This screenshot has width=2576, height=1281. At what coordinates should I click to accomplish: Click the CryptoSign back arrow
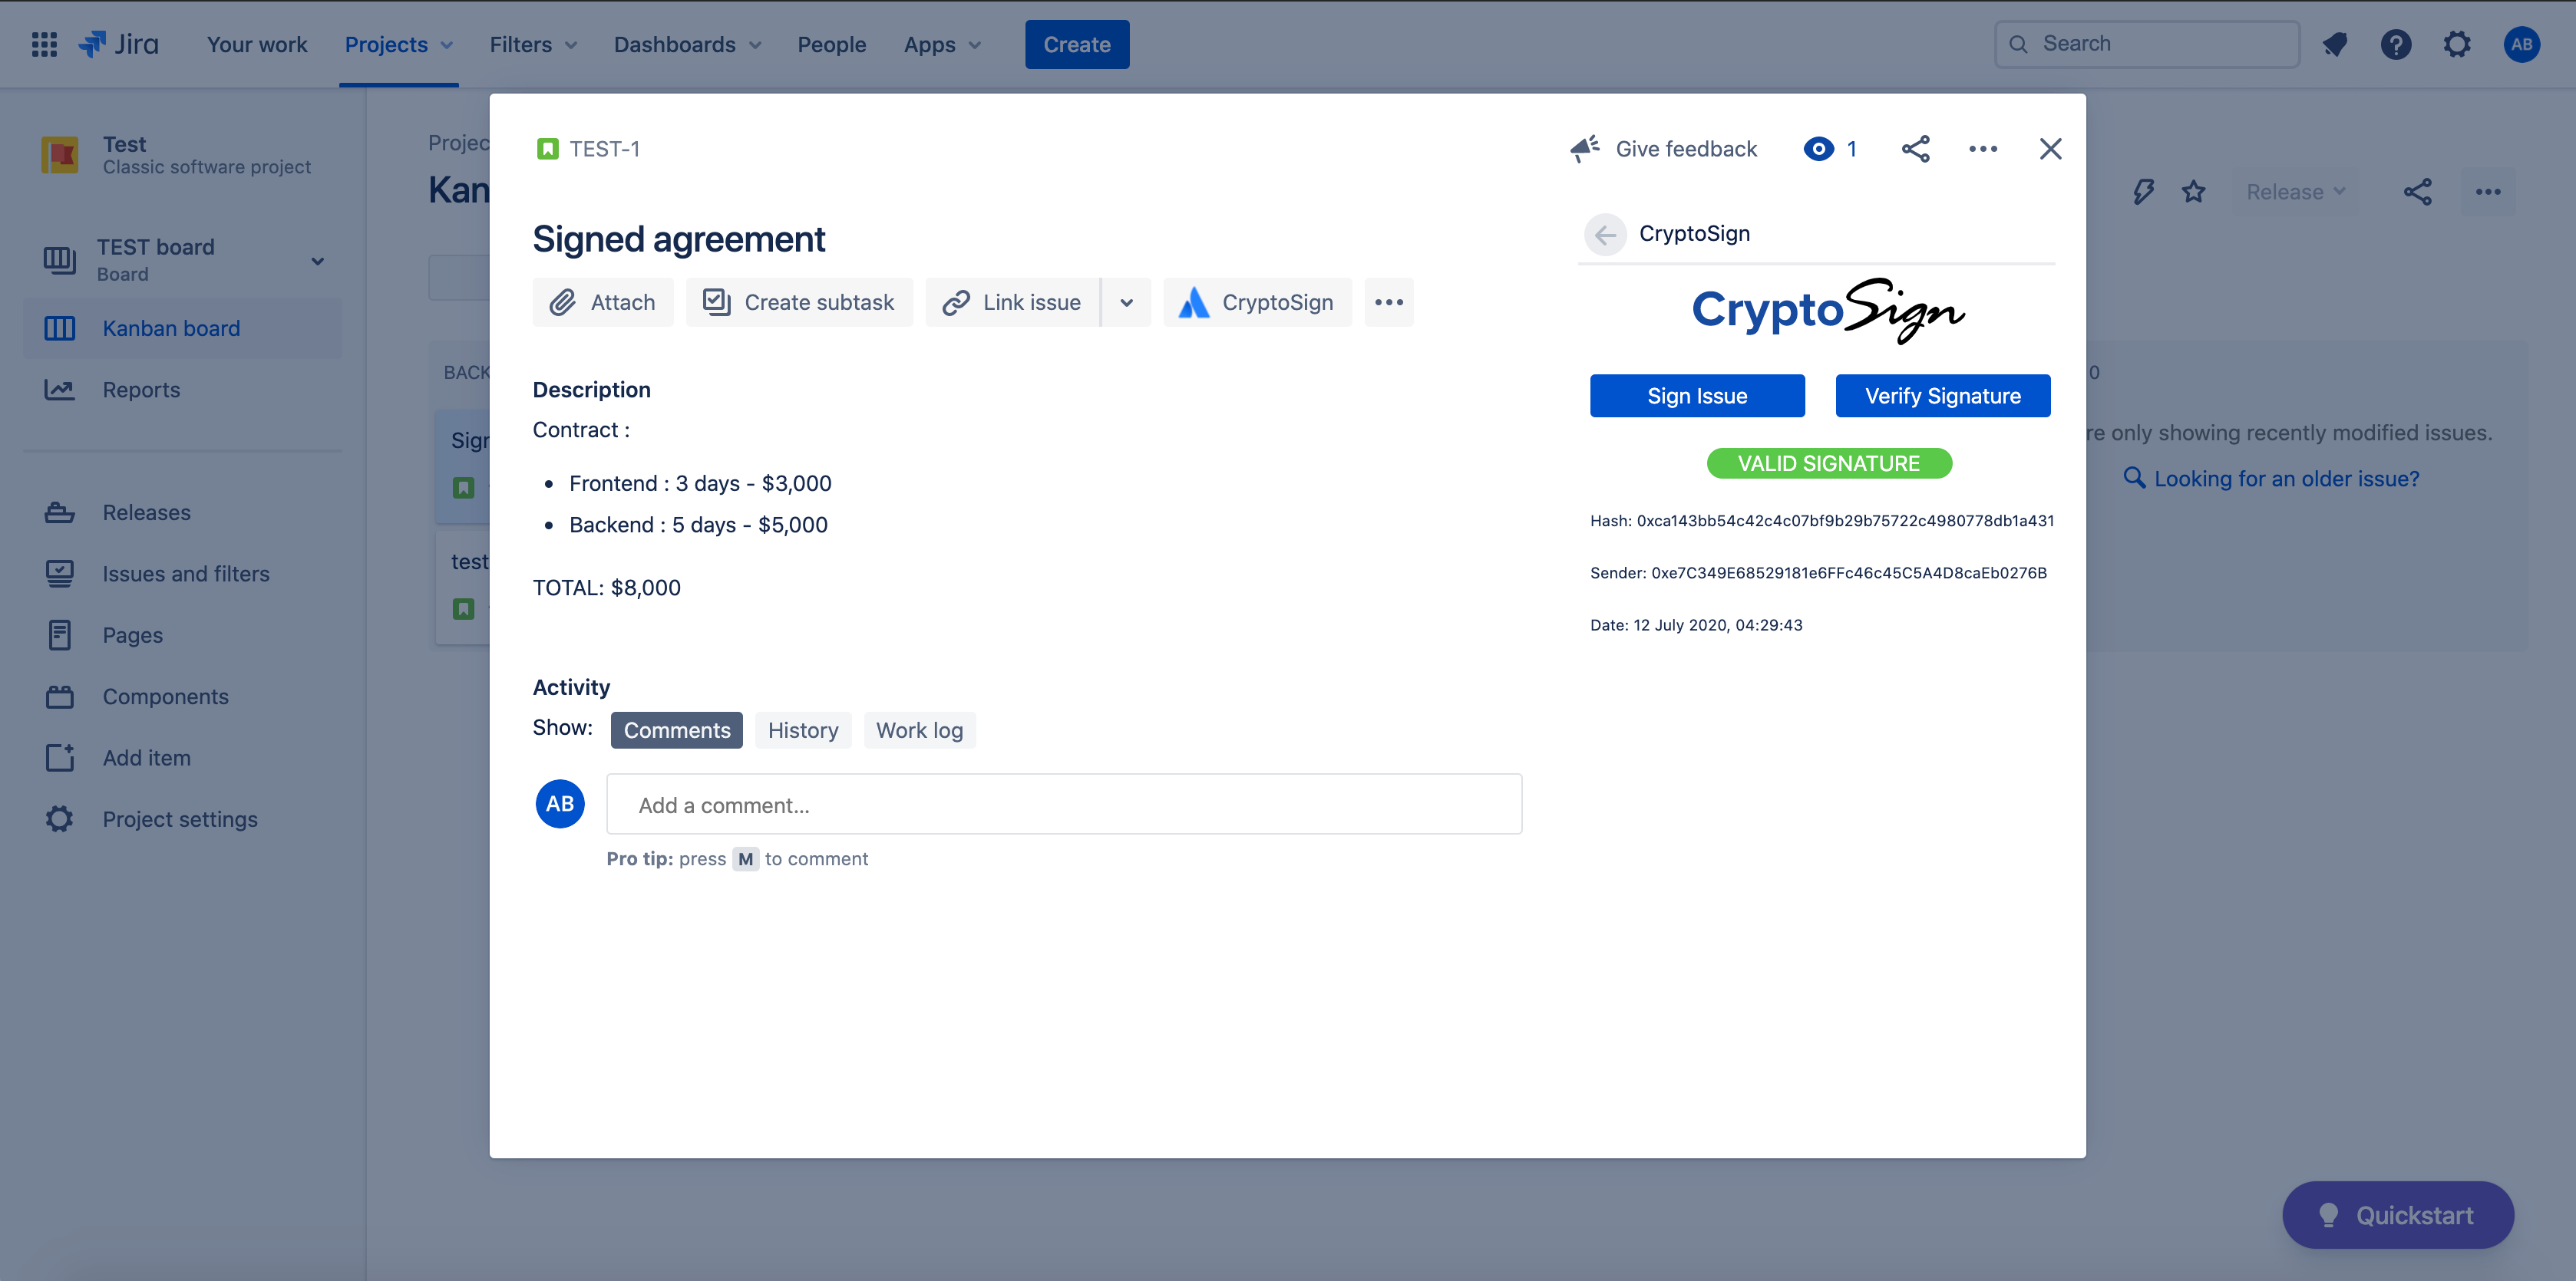click(x=1605, y=234)
